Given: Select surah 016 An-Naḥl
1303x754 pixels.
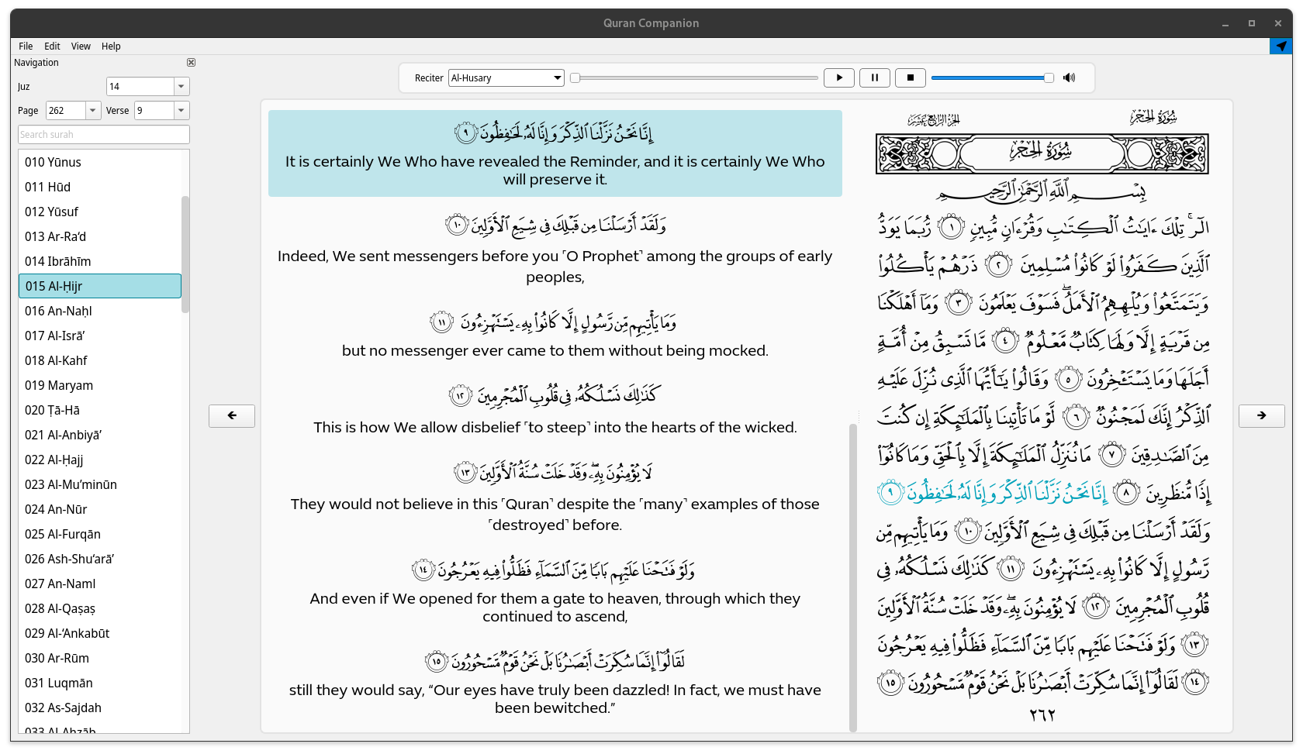Looking at the screenshot, I should click(100, 311).
